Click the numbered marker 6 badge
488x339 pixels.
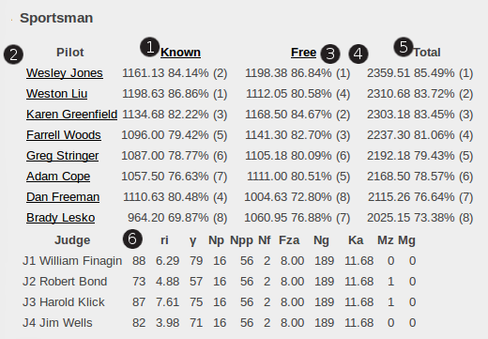132,239
